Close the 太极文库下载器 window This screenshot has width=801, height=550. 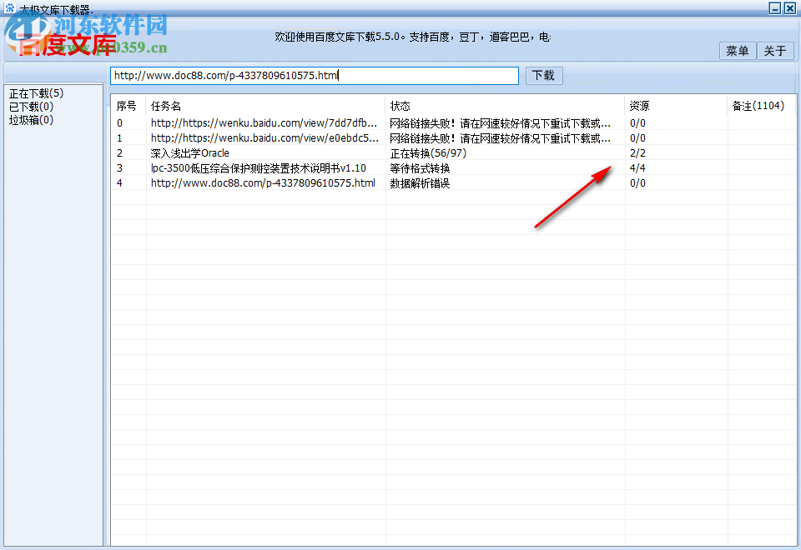790,8
